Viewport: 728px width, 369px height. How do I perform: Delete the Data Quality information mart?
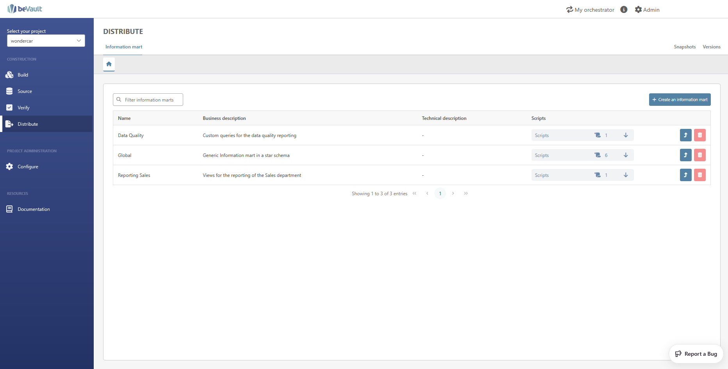pos(699,135)
